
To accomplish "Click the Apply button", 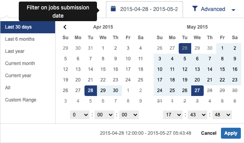I will pyautogui.click(x=231, y=133).
